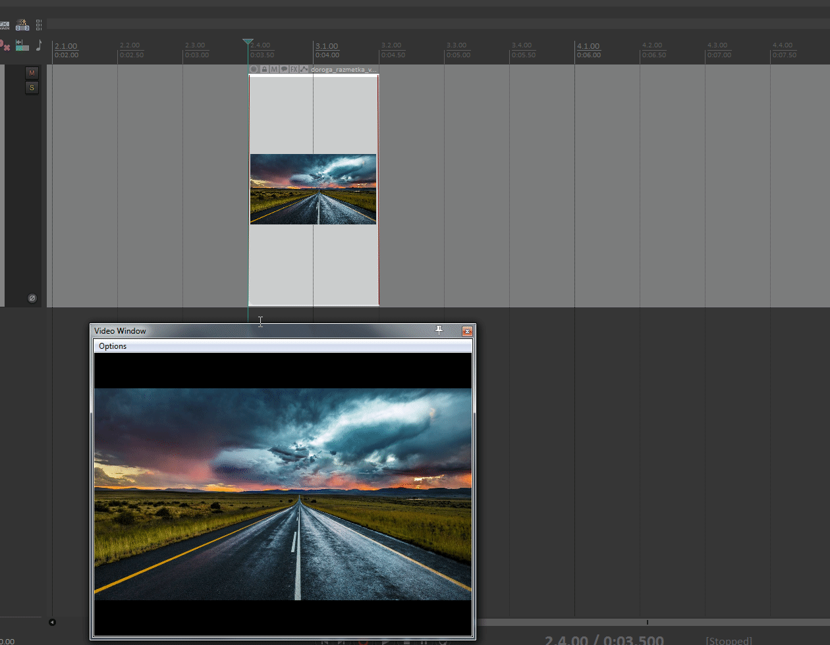
Task: Open the item FX icon
Action: 294,69
